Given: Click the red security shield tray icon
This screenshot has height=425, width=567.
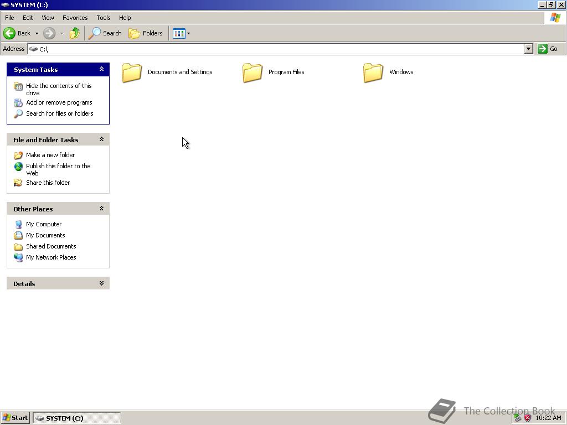Looking at the screenshot, I should pyautogui.click(x=528, y=418).
